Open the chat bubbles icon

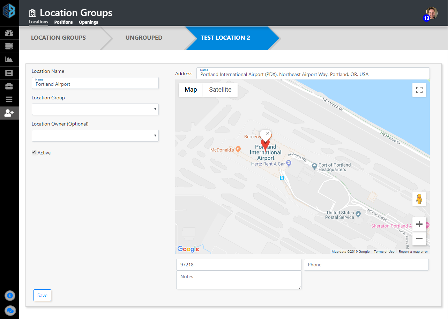click(x=10, y=310)
